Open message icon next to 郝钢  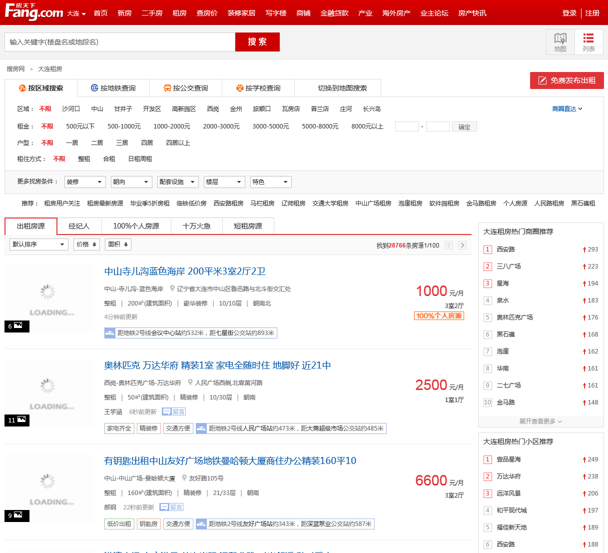click(171, 507)
